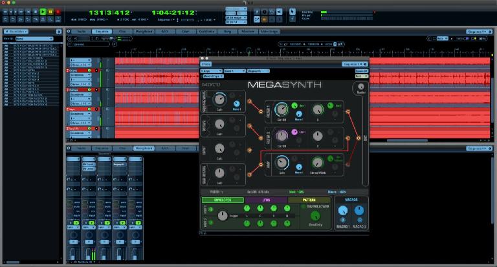Click the first soundbite waveform icon in list
This screenshot has height=267, width=497.
tap(6, 46)
